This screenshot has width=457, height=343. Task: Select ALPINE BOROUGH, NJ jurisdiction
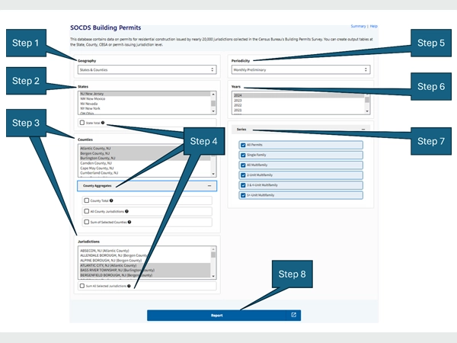(145, 261)
